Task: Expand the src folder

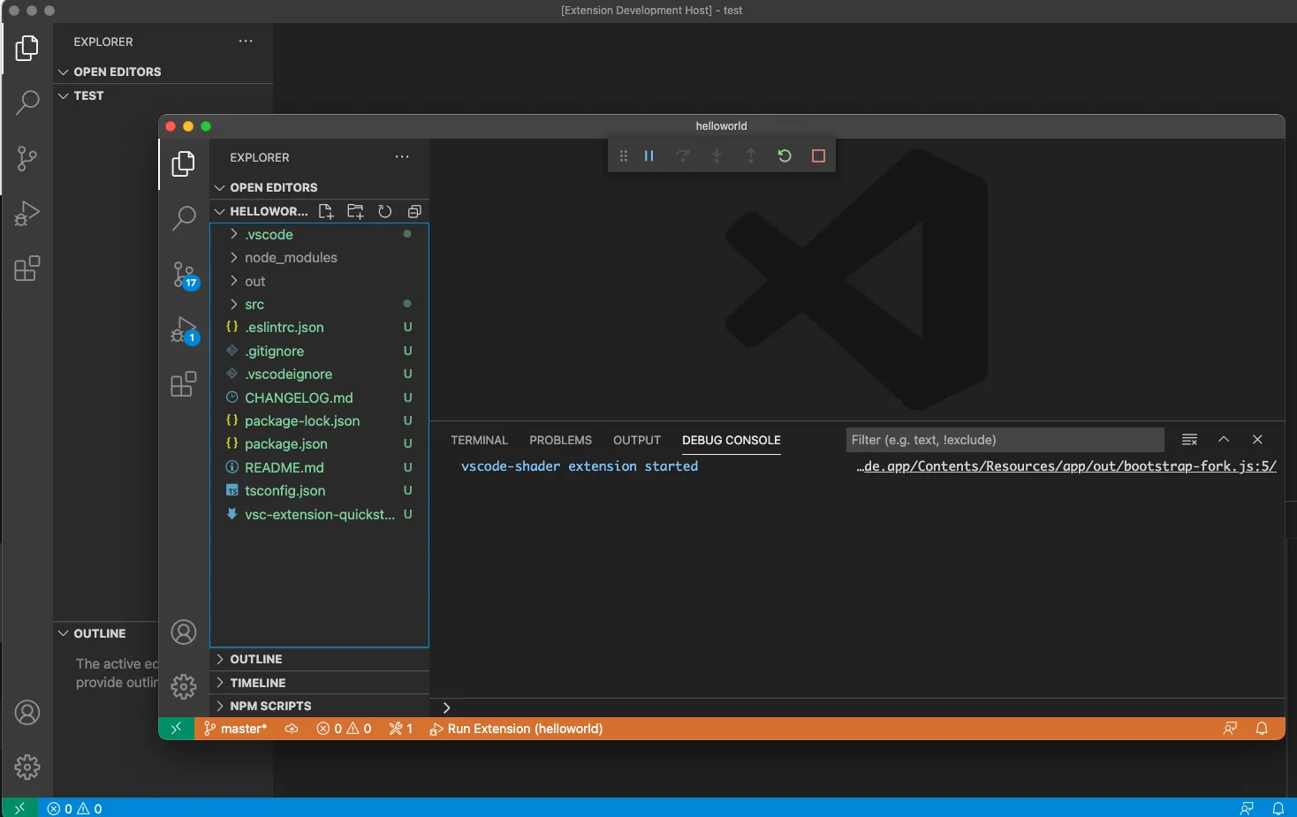Action: tap(254, 305)
